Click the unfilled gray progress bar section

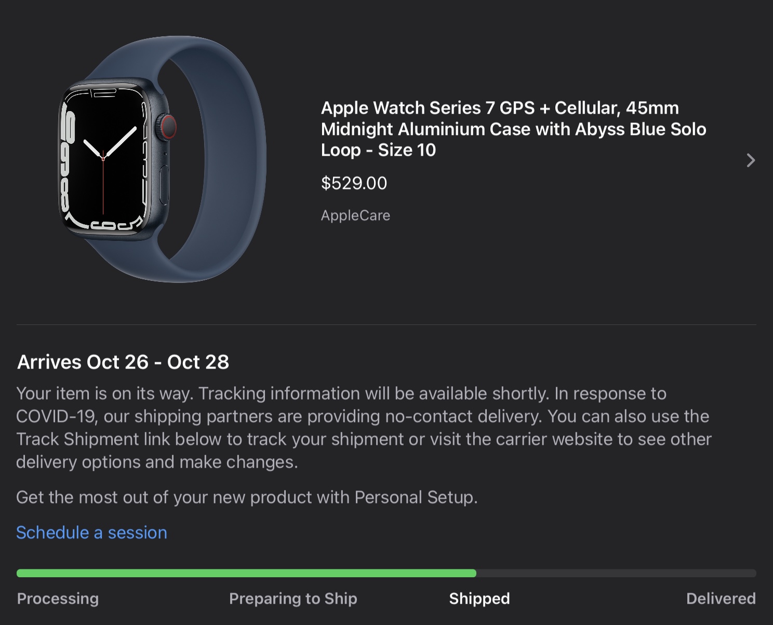[616, 573]
